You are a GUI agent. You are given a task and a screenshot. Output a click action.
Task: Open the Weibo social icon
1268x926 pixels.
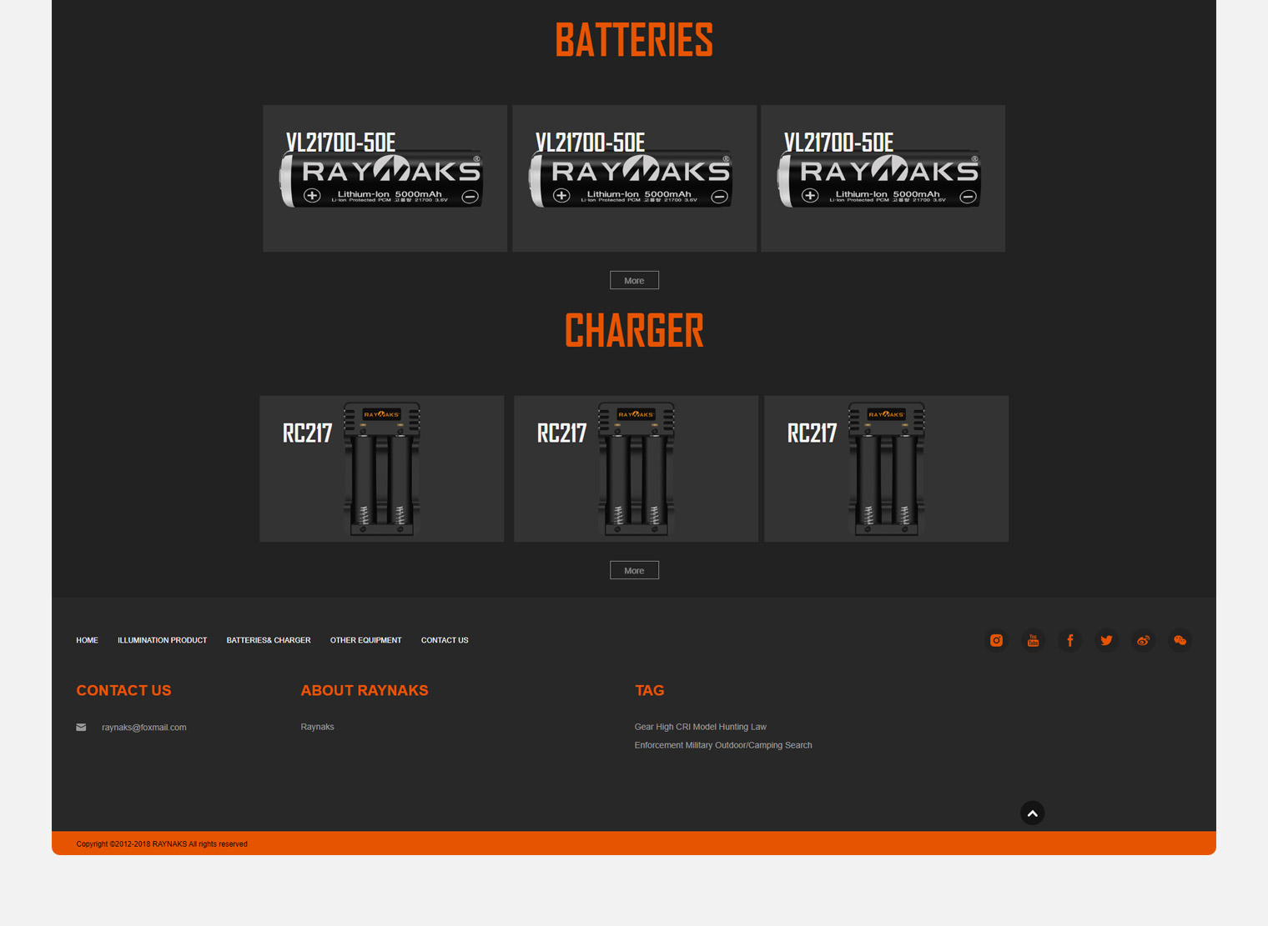1143,640
